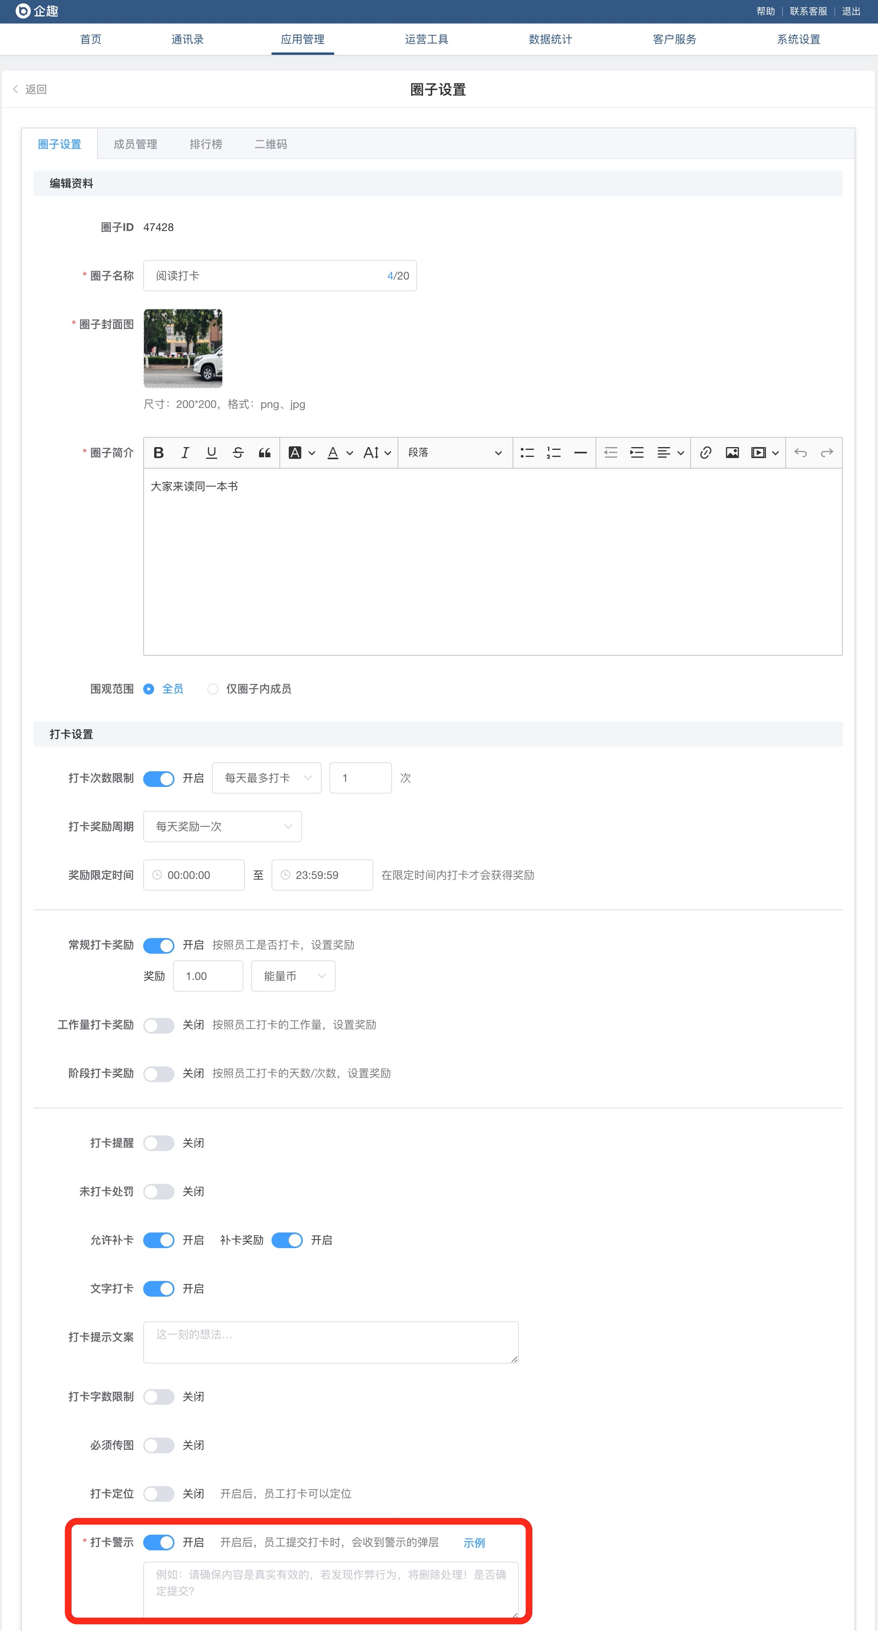Apply strikethrough formatting in the editor
The width and height of the screenshot is (878, 1631).
point(239,453)
